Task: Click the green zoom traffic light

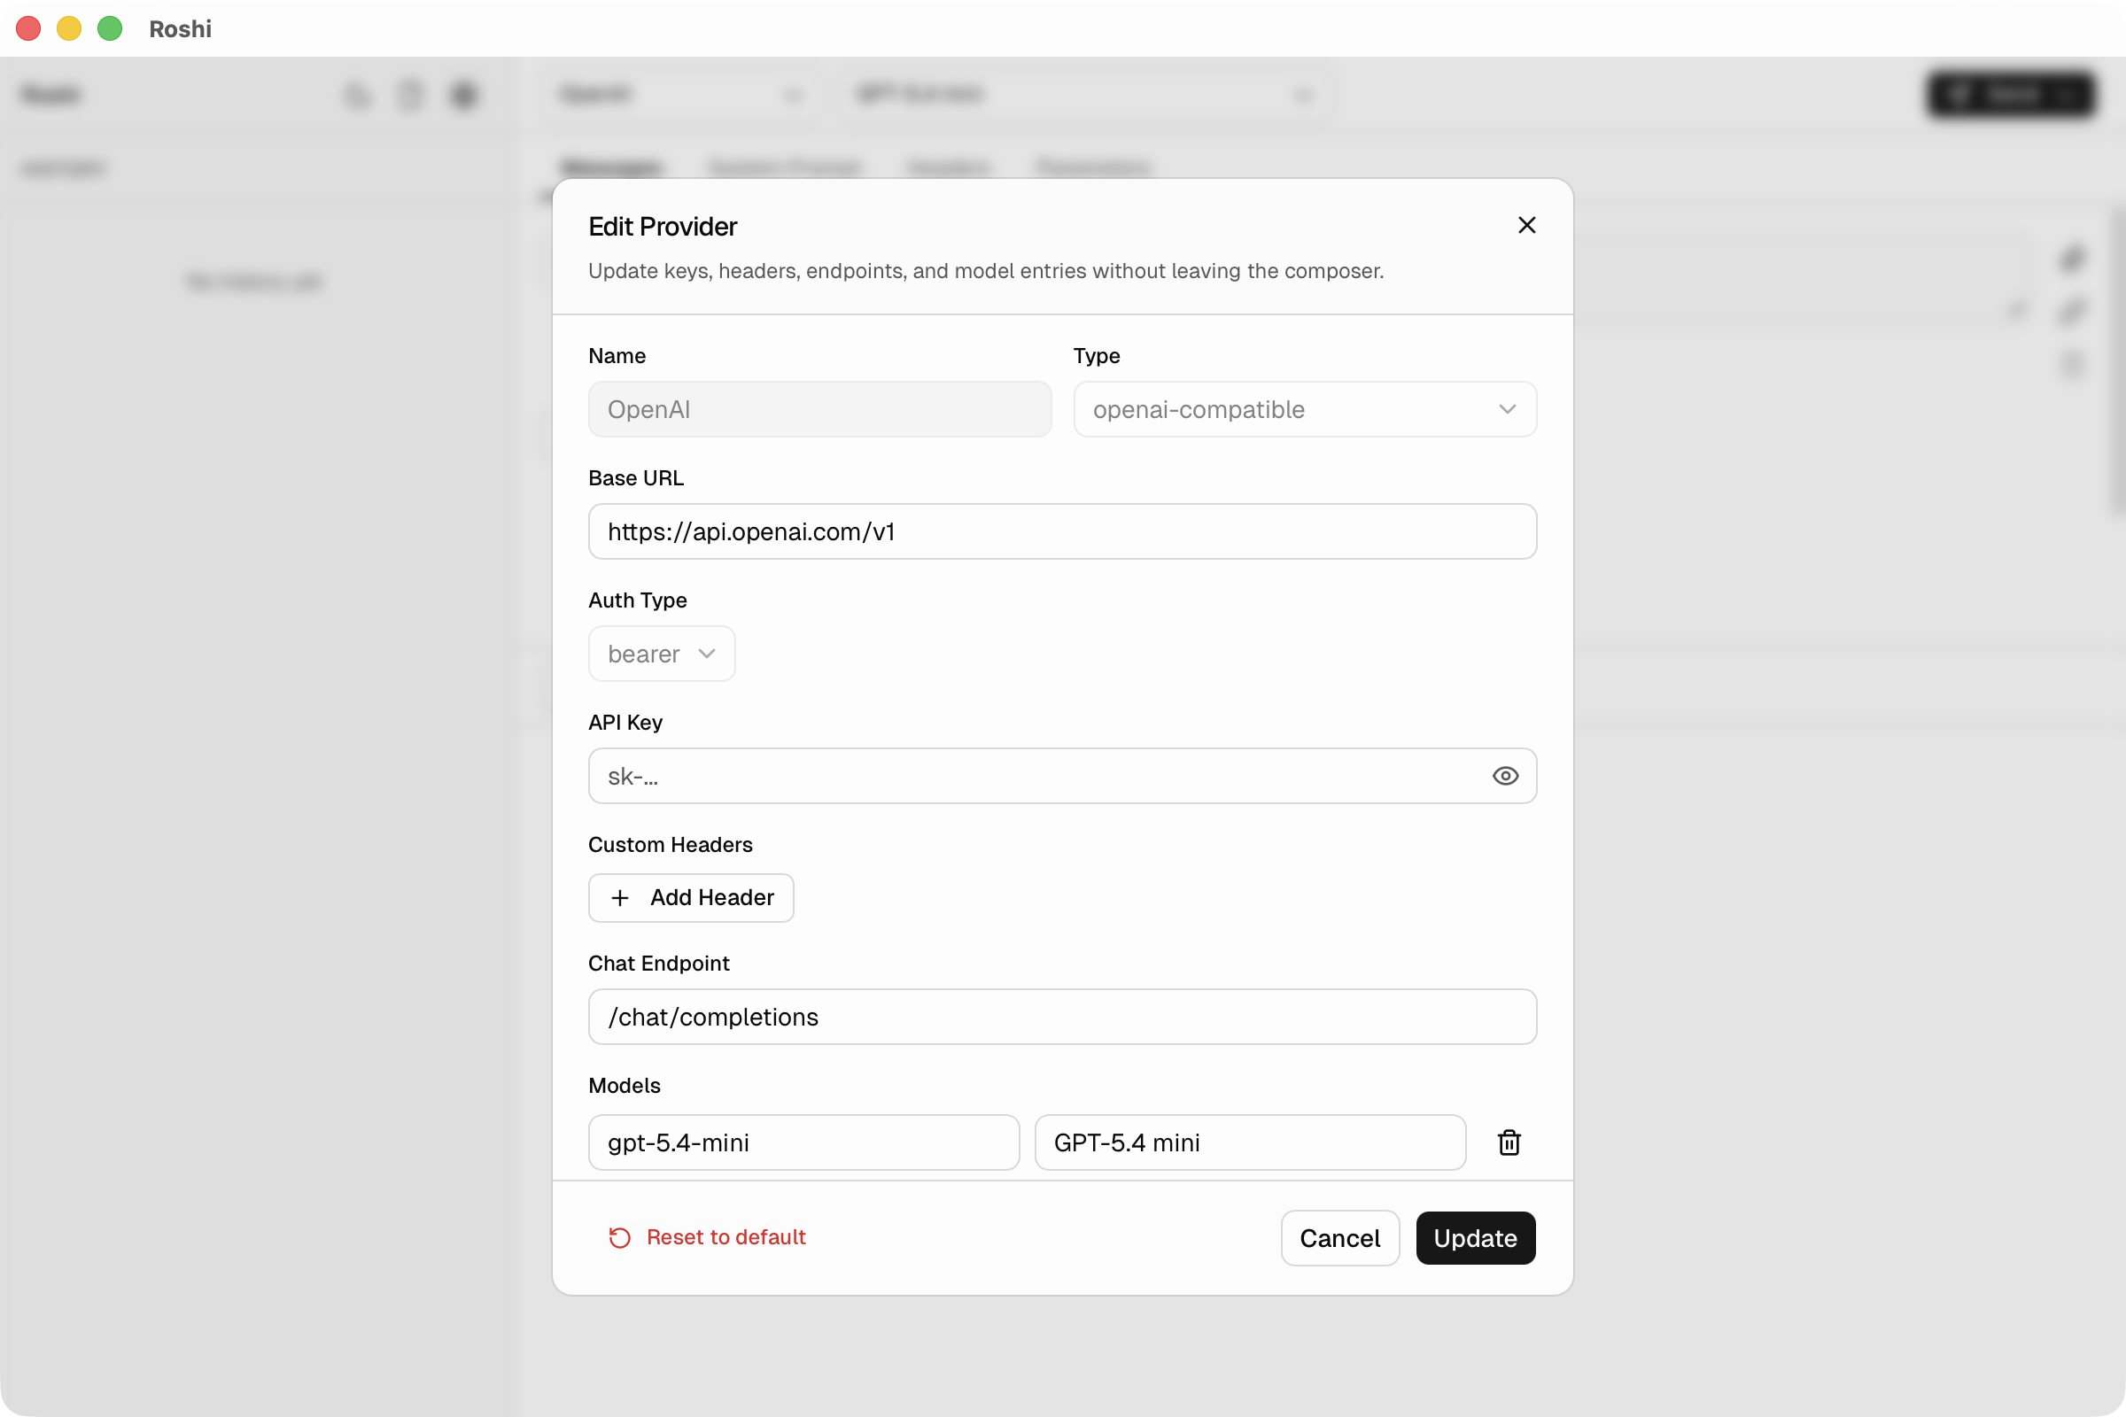Action: click(x=109, y=28)
